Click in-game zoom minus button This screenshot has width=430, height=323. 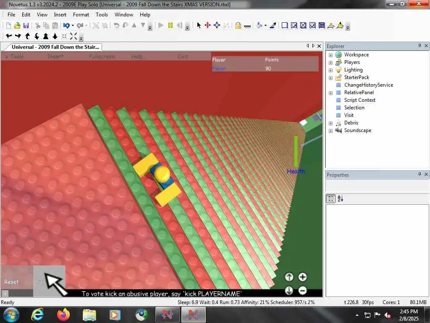pos(302,290)
